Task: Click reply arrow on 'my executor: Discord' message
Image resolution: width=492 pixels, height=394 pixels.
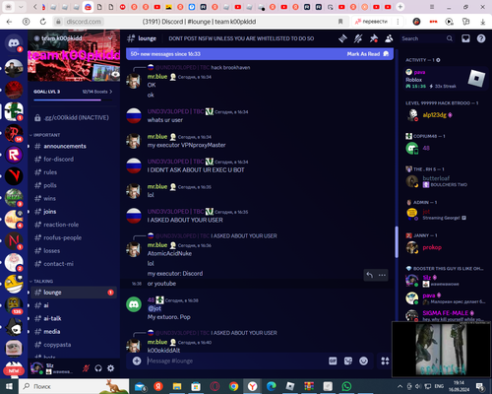Action: (370, 275)
